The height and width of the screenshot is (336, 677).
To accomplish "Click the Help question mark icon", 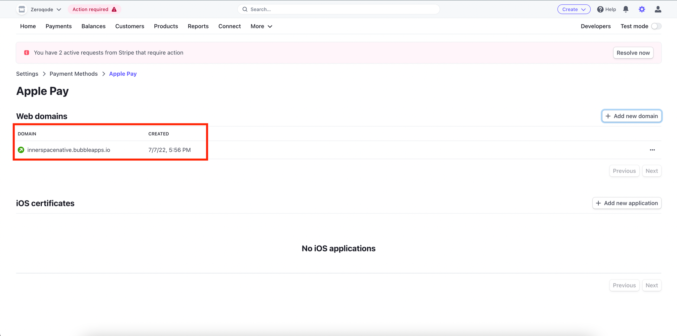I will [600, 9].
